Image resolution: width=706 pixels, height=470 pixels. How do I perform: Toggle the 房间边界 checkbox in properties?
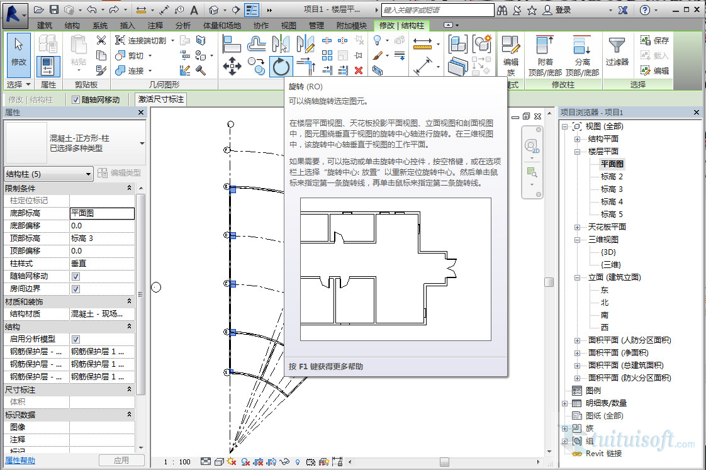(x=76, y=289)
